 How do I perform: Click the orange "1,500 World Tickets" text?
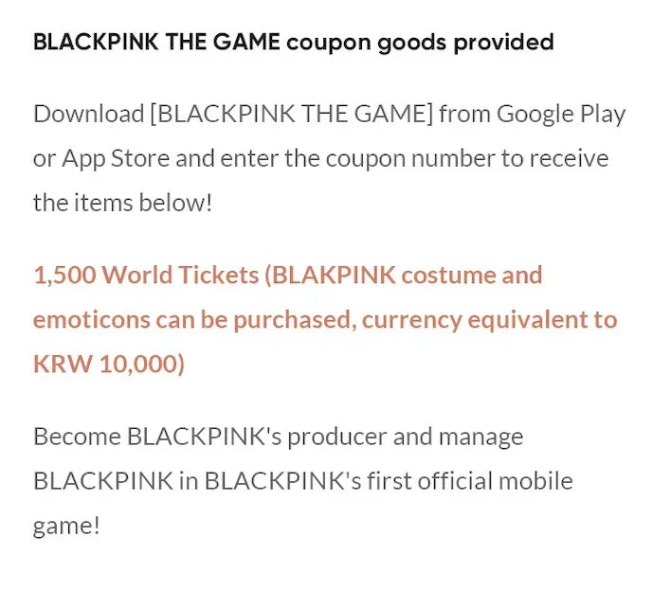(x=146, y=276)
